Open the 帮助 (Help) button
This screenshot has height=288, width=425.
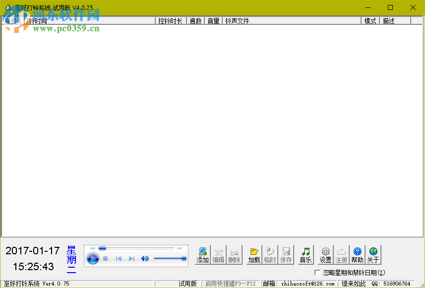357,255
